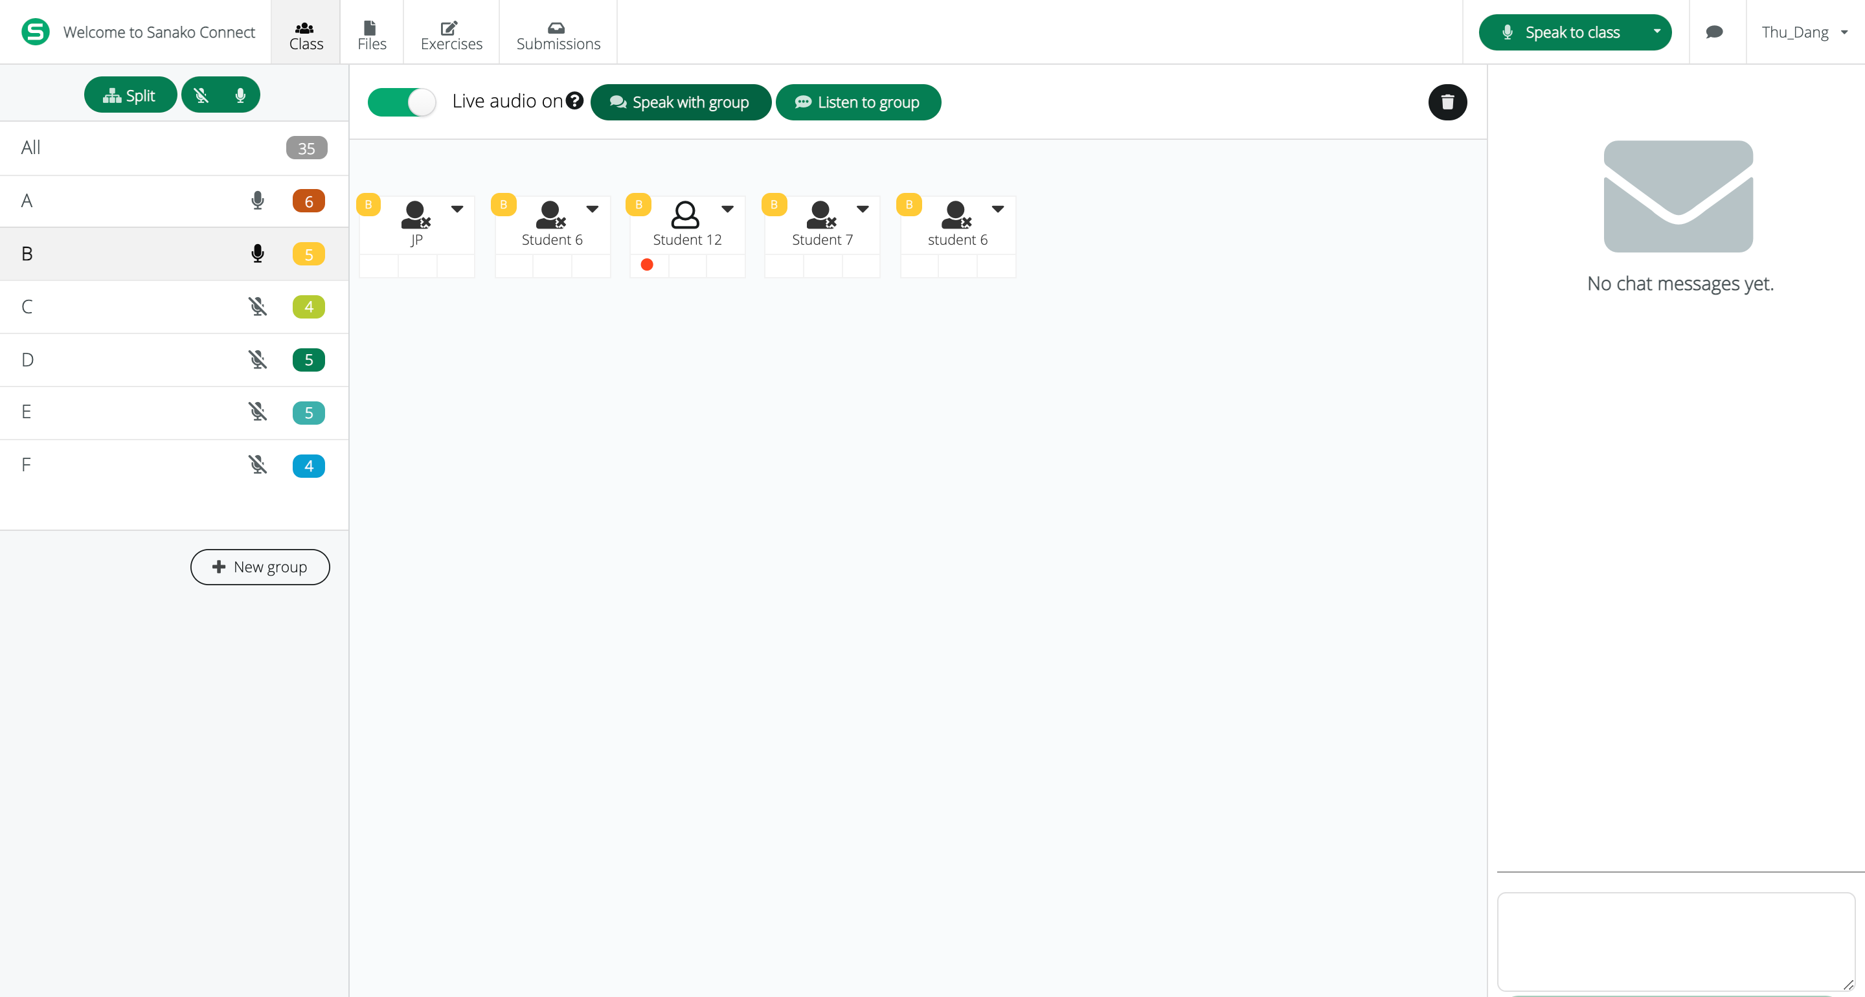The height and width of the screenshot is (997, 1865).
Task: Click capitalized Student 6's avatar icon
Action: tap(551, 214)
